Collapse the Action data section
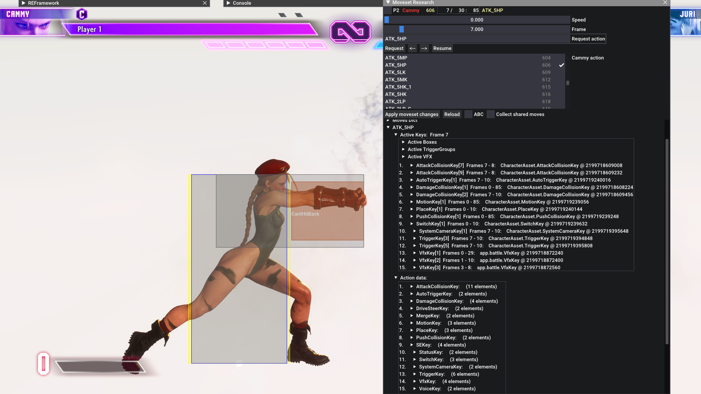This screenshot has width=701, height=394. pos(396,278)
